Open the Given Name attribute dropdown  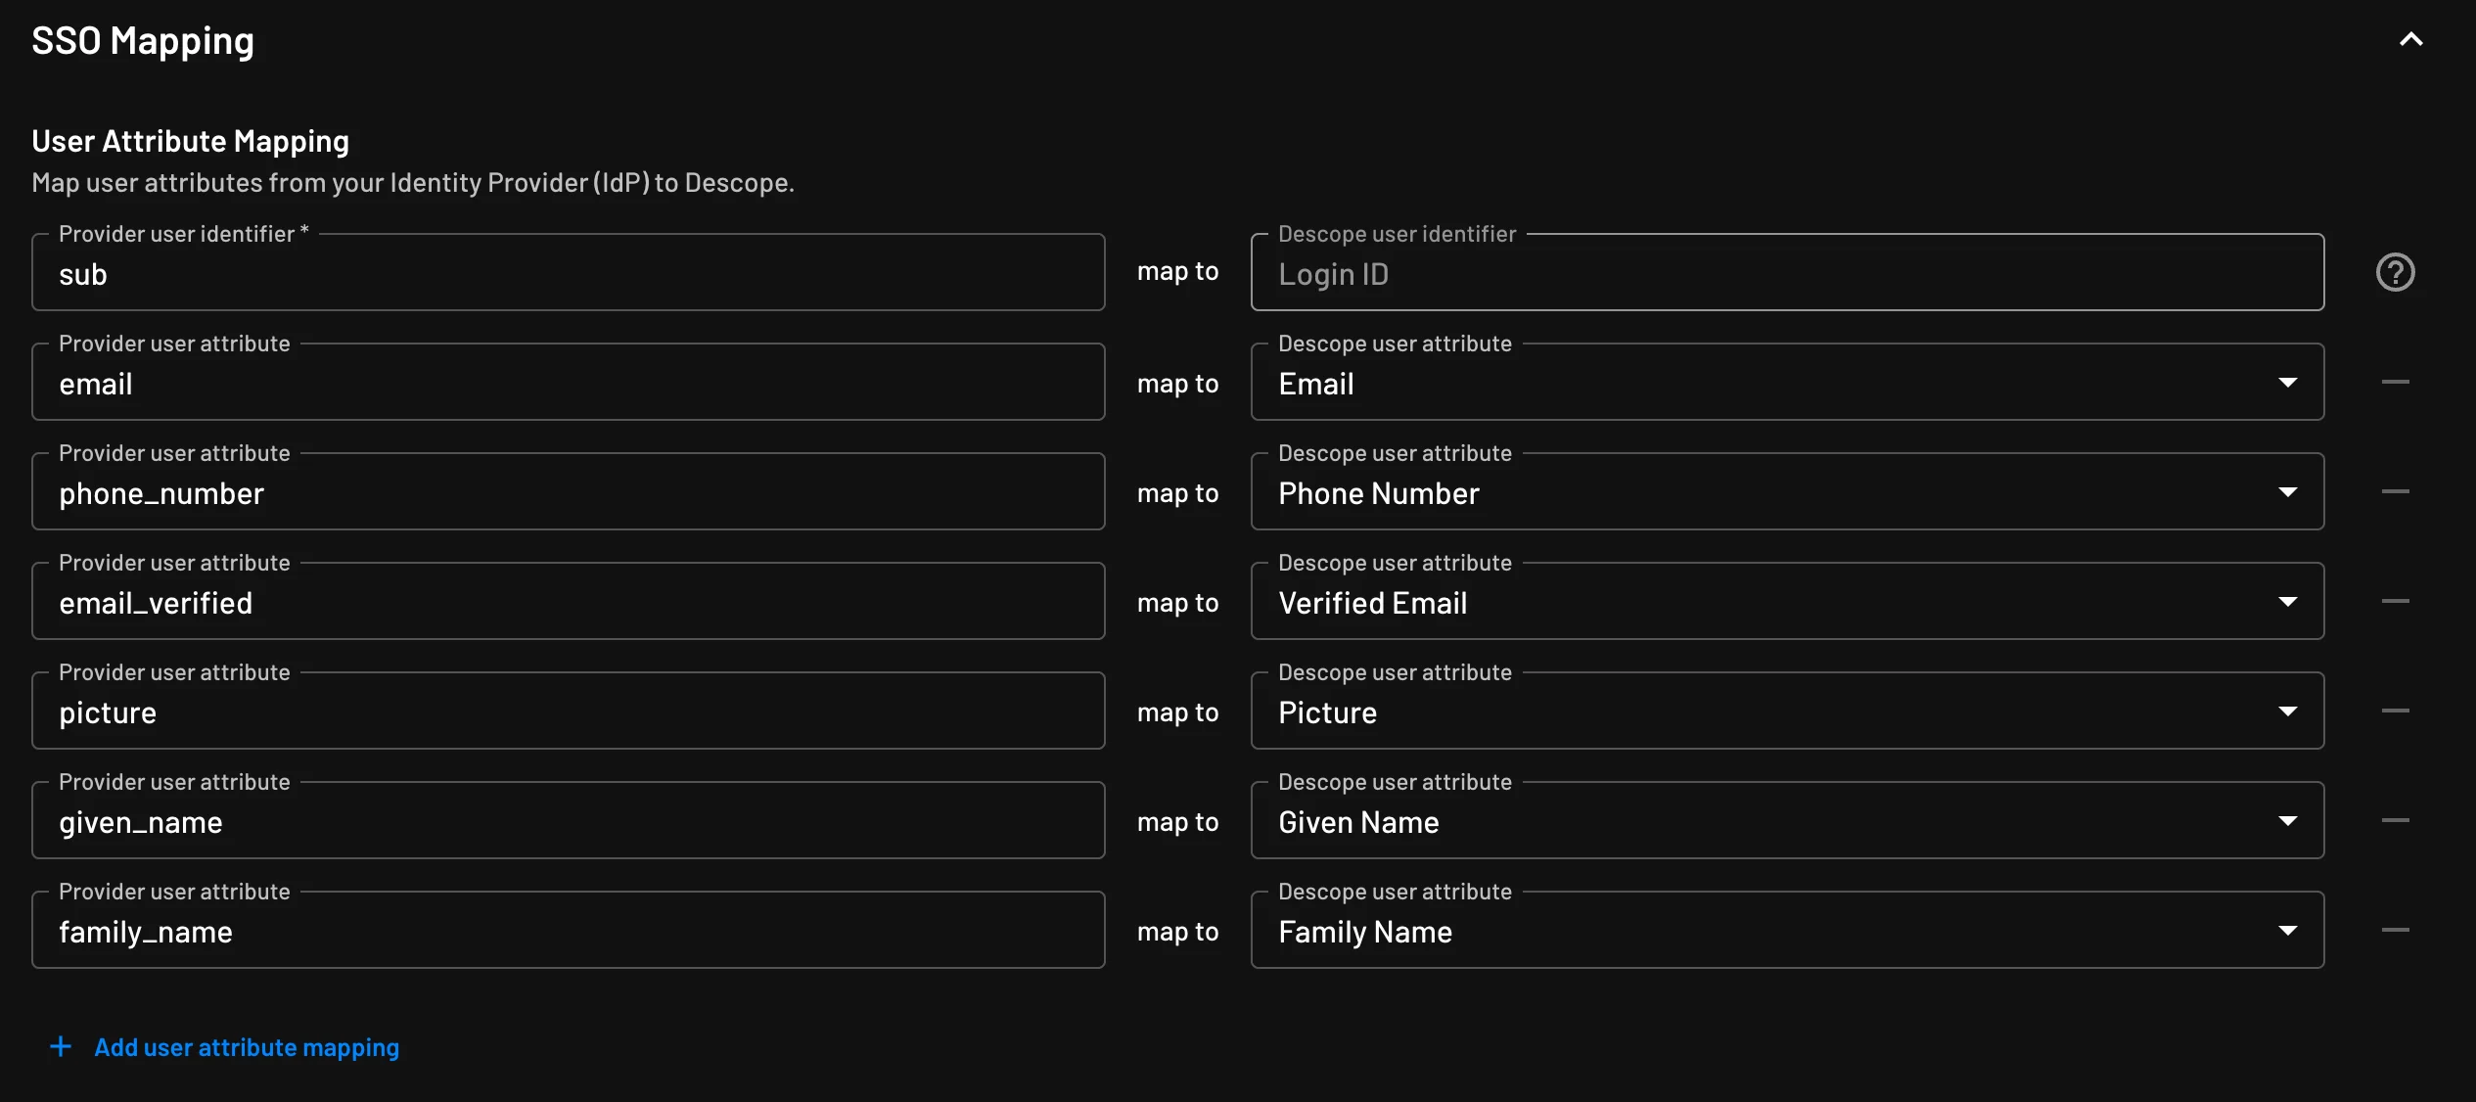pos(2287,821)
